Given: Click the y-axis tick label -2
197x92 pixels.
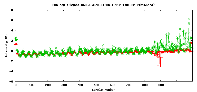Looking at the screenshot, I should tap(11, 61).
